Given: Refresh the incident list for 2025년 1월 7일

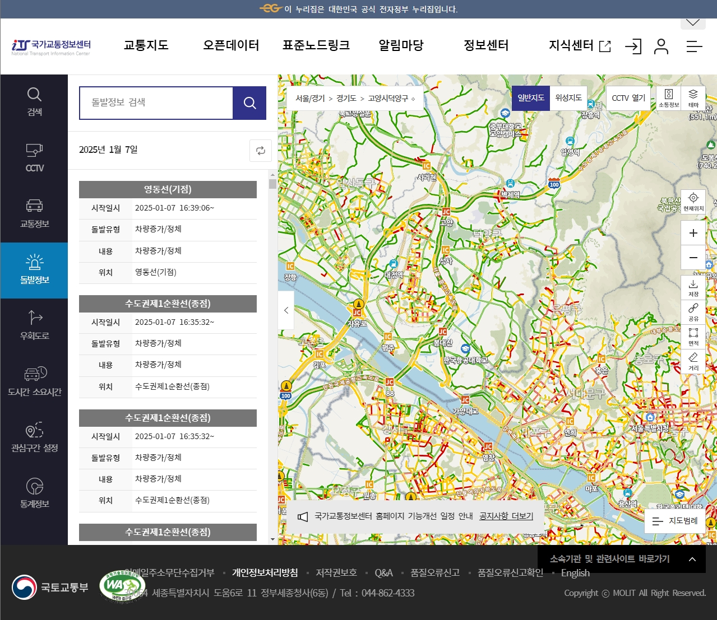Looking at the screenshot, I should pyautogui.click(x=261, y=151).
